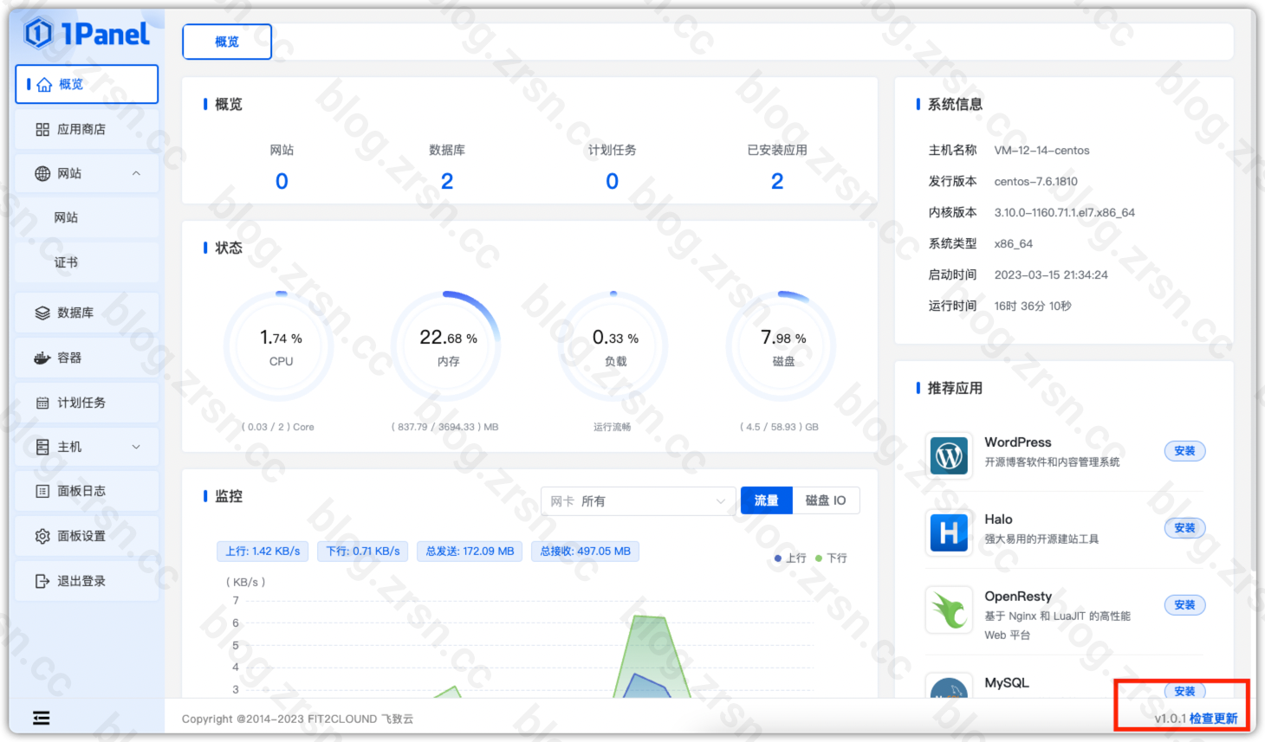The height and width of the screenshot is (742, 1265).
Task: Switch to 流量 monitoring view
Action: pyautogui.click(x=766, y=500)
